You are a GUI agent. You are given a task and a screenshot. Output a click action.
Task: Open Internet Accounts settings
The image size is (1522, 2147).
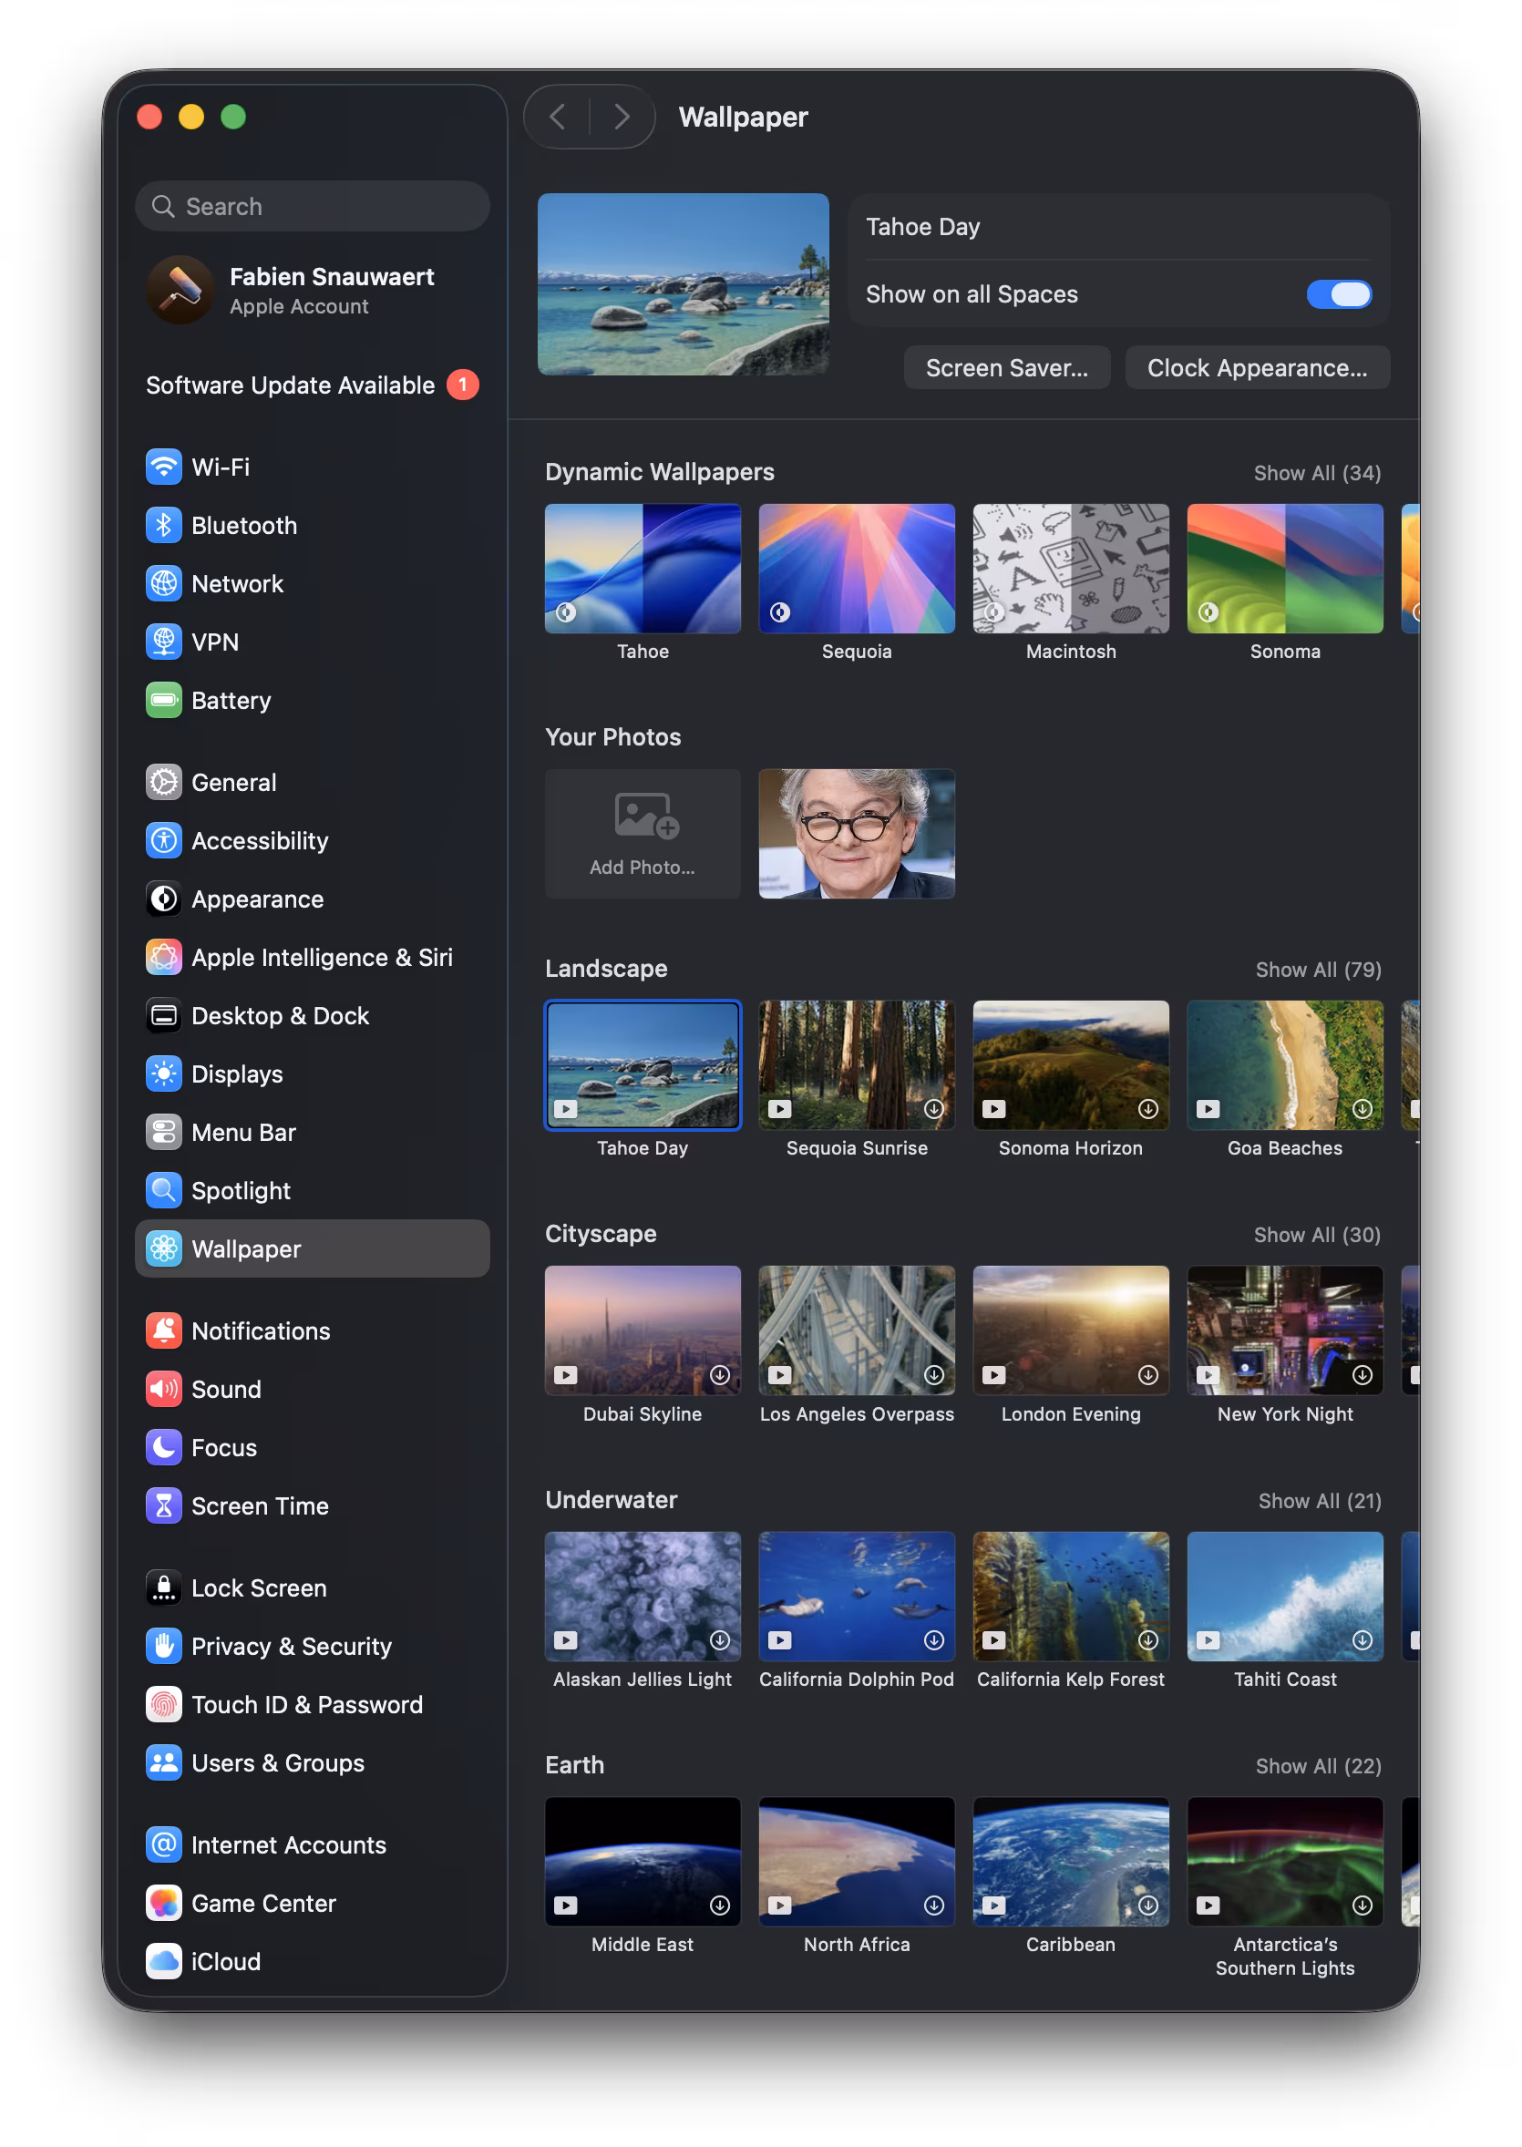pos(312,1844)
